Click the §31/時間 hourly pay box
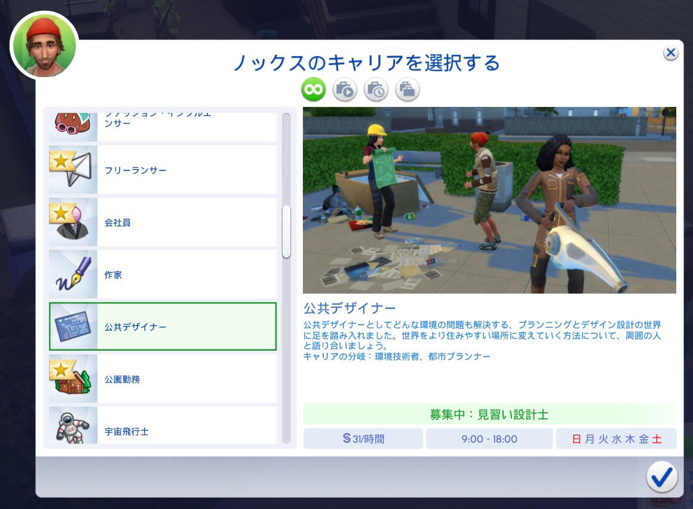Image resolution: width=693 pixels, height=509 pixels. pyautogui.click(x=363, y=439)
